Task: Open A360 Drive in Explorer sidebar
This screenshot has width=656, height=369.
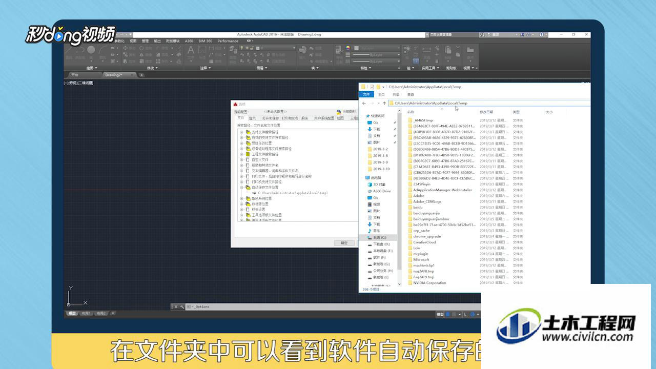Action: [379, 191]
